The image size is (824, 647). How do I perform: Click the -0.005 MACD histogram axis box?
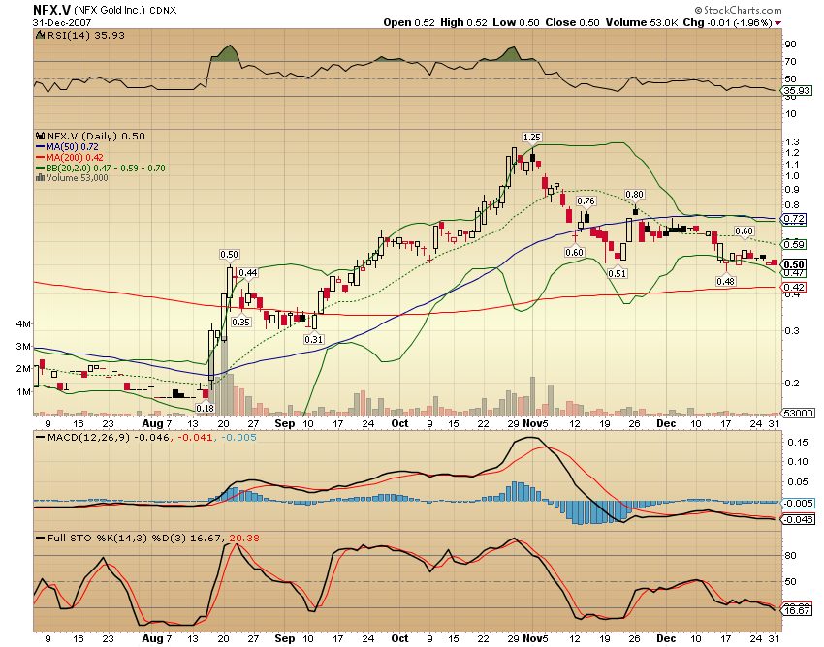coord(799,504)
